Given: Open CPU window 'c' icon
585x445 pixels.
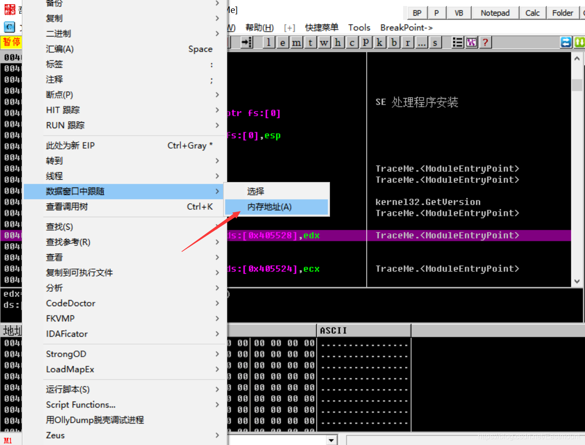Looking at the screenshot, I should (352, 43).
